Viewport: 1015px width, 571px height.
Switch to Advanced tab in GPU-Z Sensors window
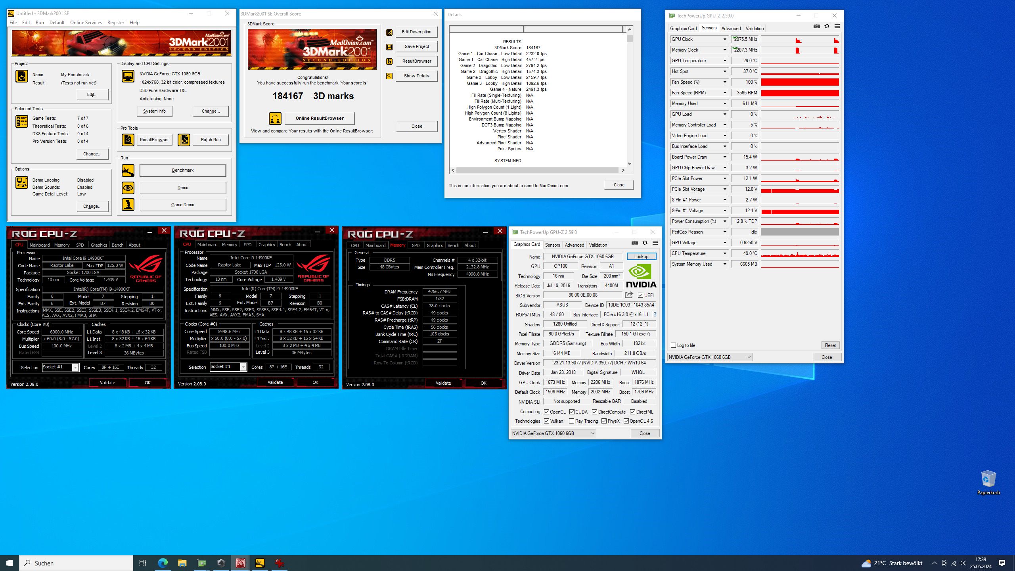[x=731, y=29]
